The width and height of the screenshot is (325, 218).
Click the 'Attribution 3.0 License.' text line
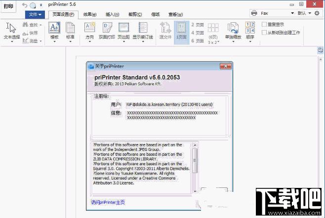[114, 183]
